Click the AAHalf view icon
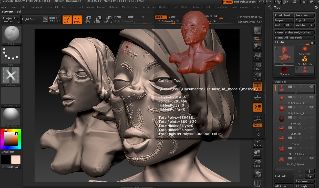This screenshot has width=319, height=188. click(257, 77)
